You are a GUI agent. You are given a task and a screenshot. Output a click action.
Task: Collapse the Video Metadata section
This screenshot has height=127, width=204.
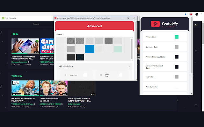point(129,66)
